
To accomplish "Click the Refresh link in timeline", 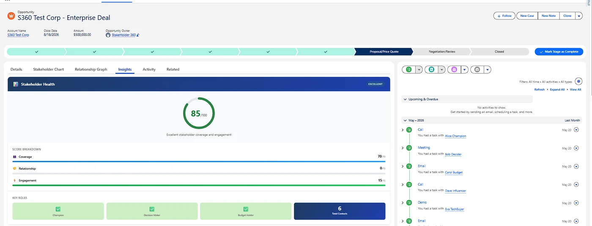I will coord(540,90).
